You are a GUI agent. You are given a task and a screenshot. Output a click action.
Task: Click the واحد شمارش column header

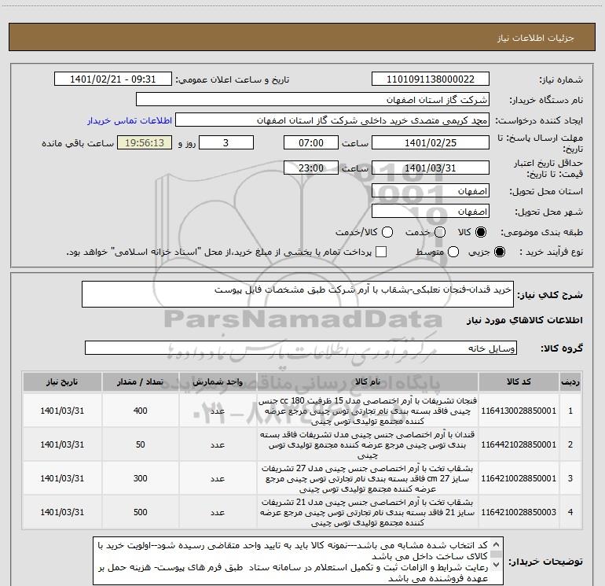[x=218, y=381]
